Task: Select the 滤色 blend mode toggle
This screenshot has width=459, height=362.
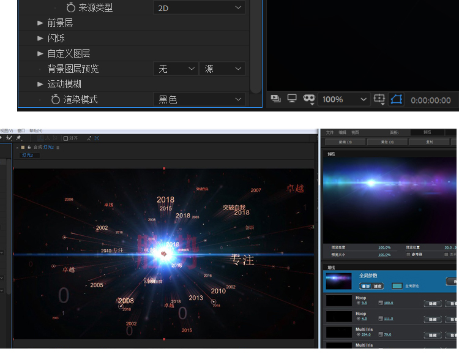Action: 378,286
